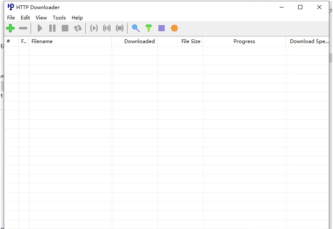This screenshot has height=229, width=333.
Task: Click the Restart arrows icon
Action: [x=78, y=28]
